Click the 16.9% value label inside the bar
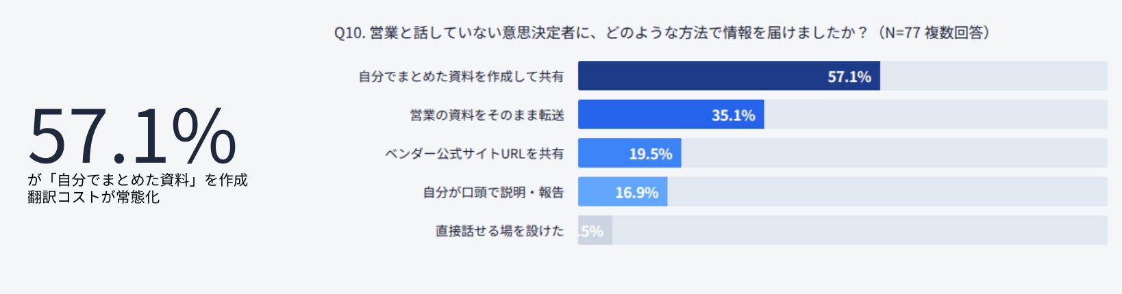This screenshot has width=1122, height=294. [637, 193]
